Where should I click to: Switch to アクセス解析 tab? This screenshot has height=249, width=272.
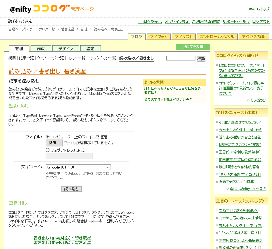point(254,37)
